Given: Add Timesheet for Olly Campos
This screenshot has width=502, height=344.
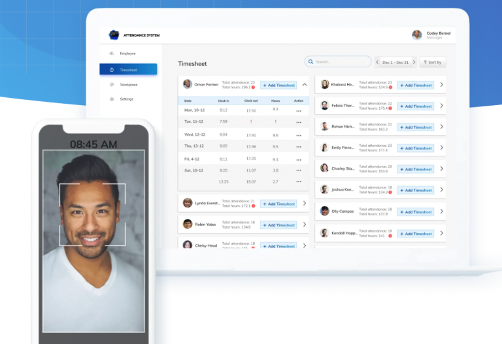Looking at the screenshot, I should pos(416,212).
